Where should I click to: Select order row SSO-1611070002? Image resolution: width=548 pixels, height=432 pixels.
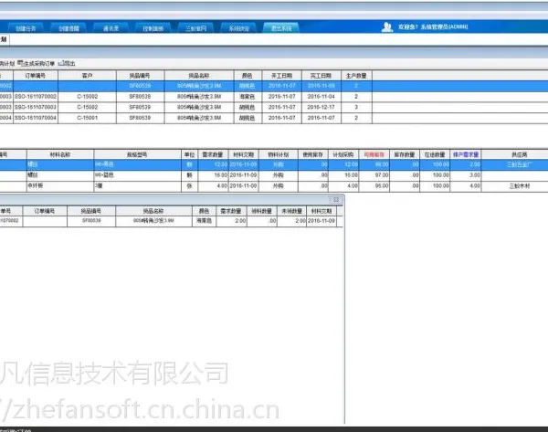point(274,97)
